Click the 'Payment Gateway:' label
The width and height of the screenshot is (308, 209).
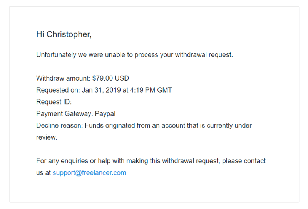[x=65, y=113]
